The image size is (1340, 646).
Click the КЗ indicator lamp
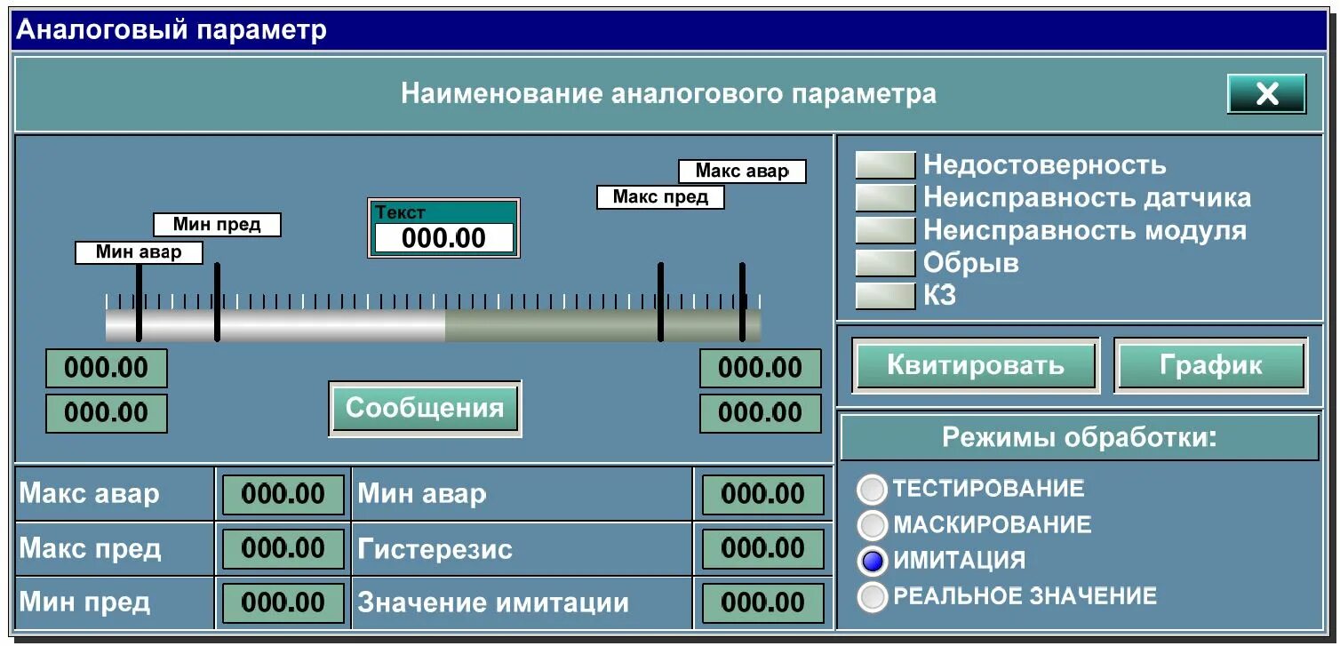(885, 296)
